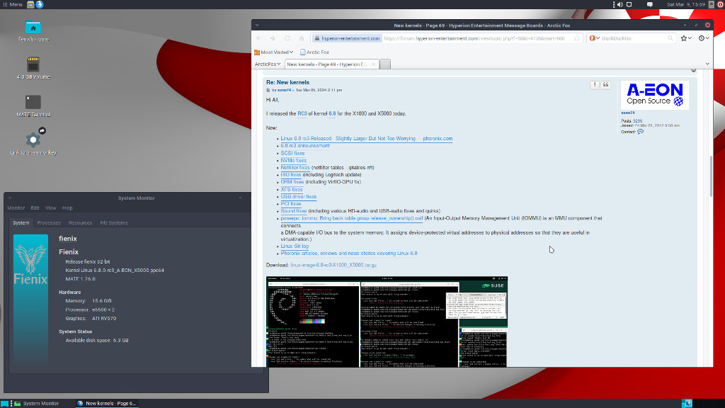Download linux-image-6.8-rc3-X1000_X5000.tar.gz
The width and height of the screenshot is (725, 408).
pos(333,265)
